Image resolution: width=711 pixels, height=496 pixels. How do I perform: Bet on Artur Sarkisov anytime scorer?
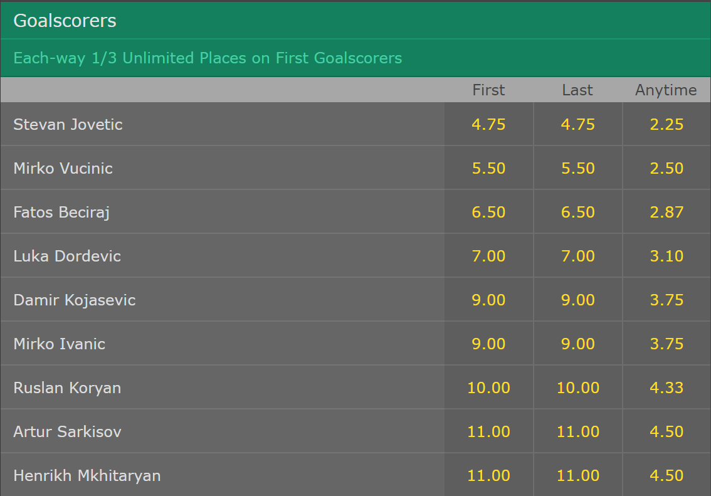666,431
